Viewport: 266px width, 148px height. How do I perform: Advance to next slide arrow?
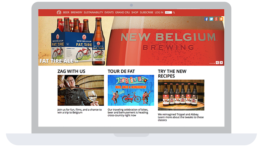pos(221,63)
